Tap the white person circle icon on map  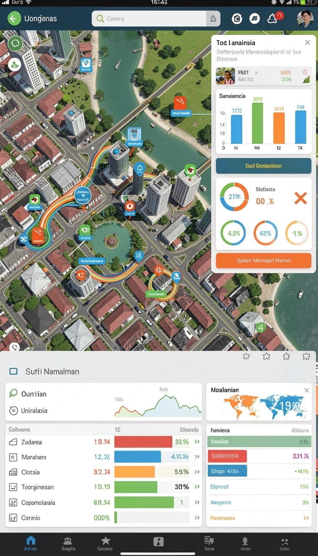coord(14,64)
